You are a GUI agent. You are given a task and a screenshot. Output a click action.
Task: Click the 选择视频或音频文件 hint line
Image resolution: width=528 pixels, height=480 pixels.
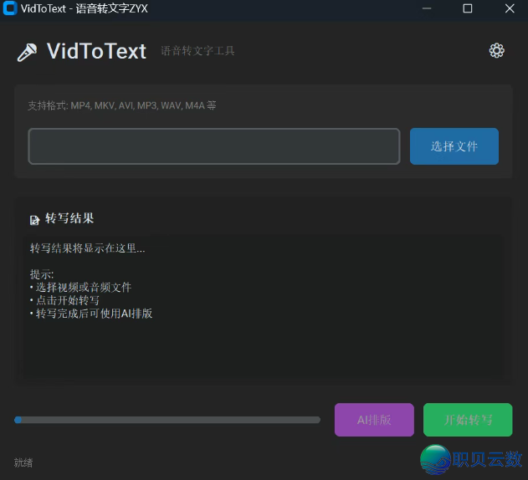(83, 287)
